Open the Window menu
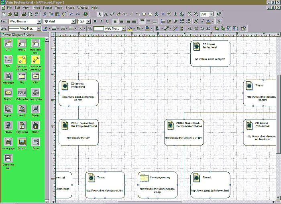This screenshot has width=281, height=204. tap(83, 8)
